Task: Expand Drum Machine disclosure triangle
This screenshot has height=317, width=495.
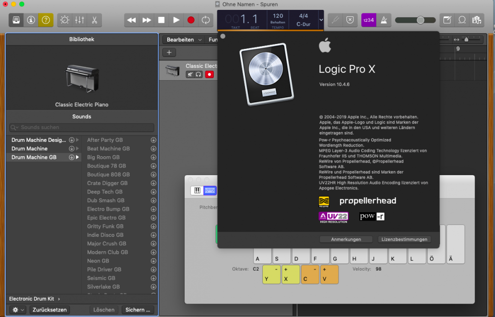Action: pyautogui.click(x=77, y=148)
